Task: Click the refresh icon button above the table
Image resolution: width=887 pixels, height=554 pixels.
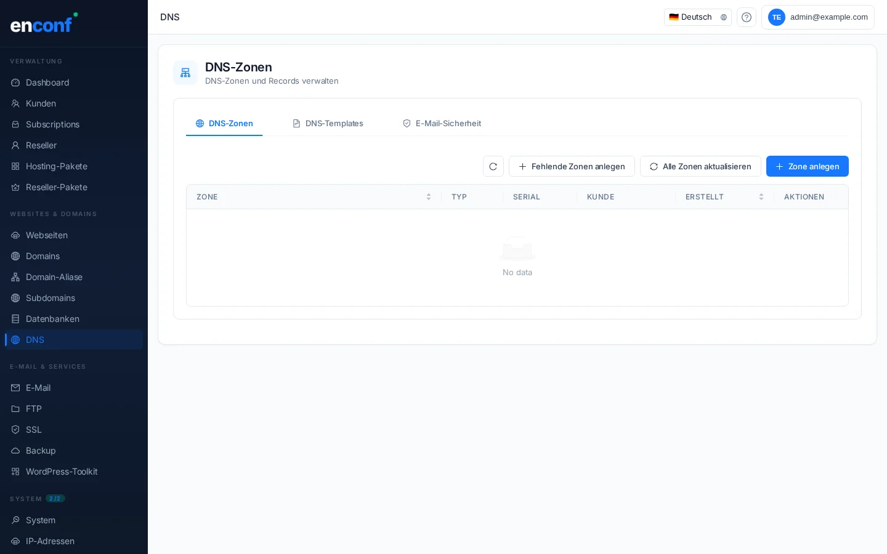Action: pos(493,166)
